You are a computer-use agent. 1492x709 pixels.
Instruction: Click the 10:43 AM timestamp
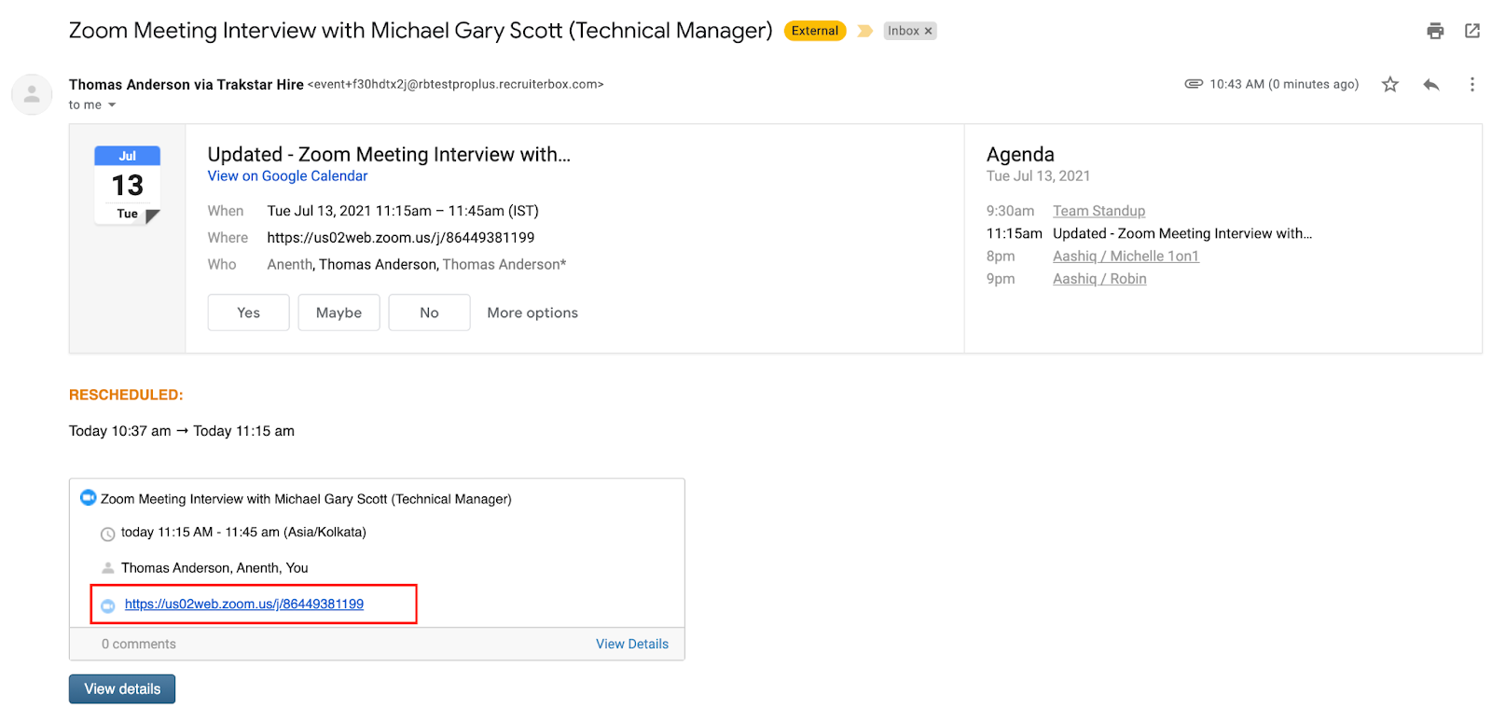click(x=1284, y=85)
